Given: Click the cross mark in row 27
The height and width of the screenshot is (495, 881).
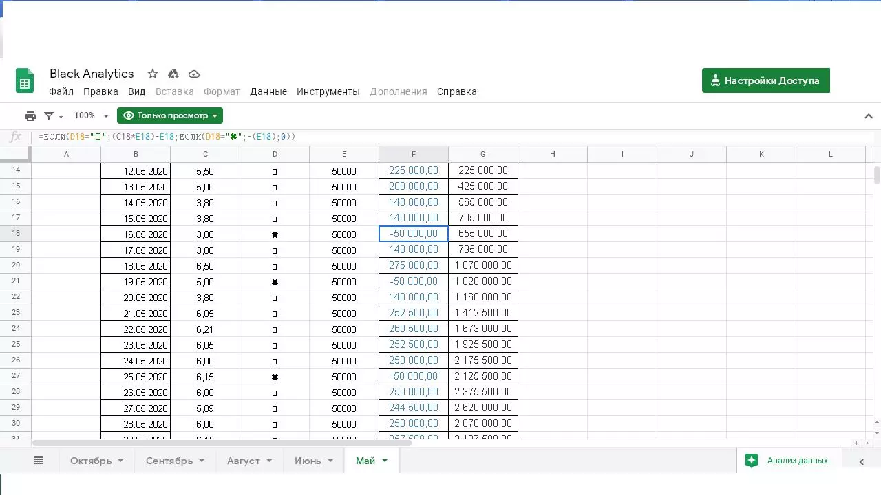Looking at the screenshot, I should [x=275, y=377].
